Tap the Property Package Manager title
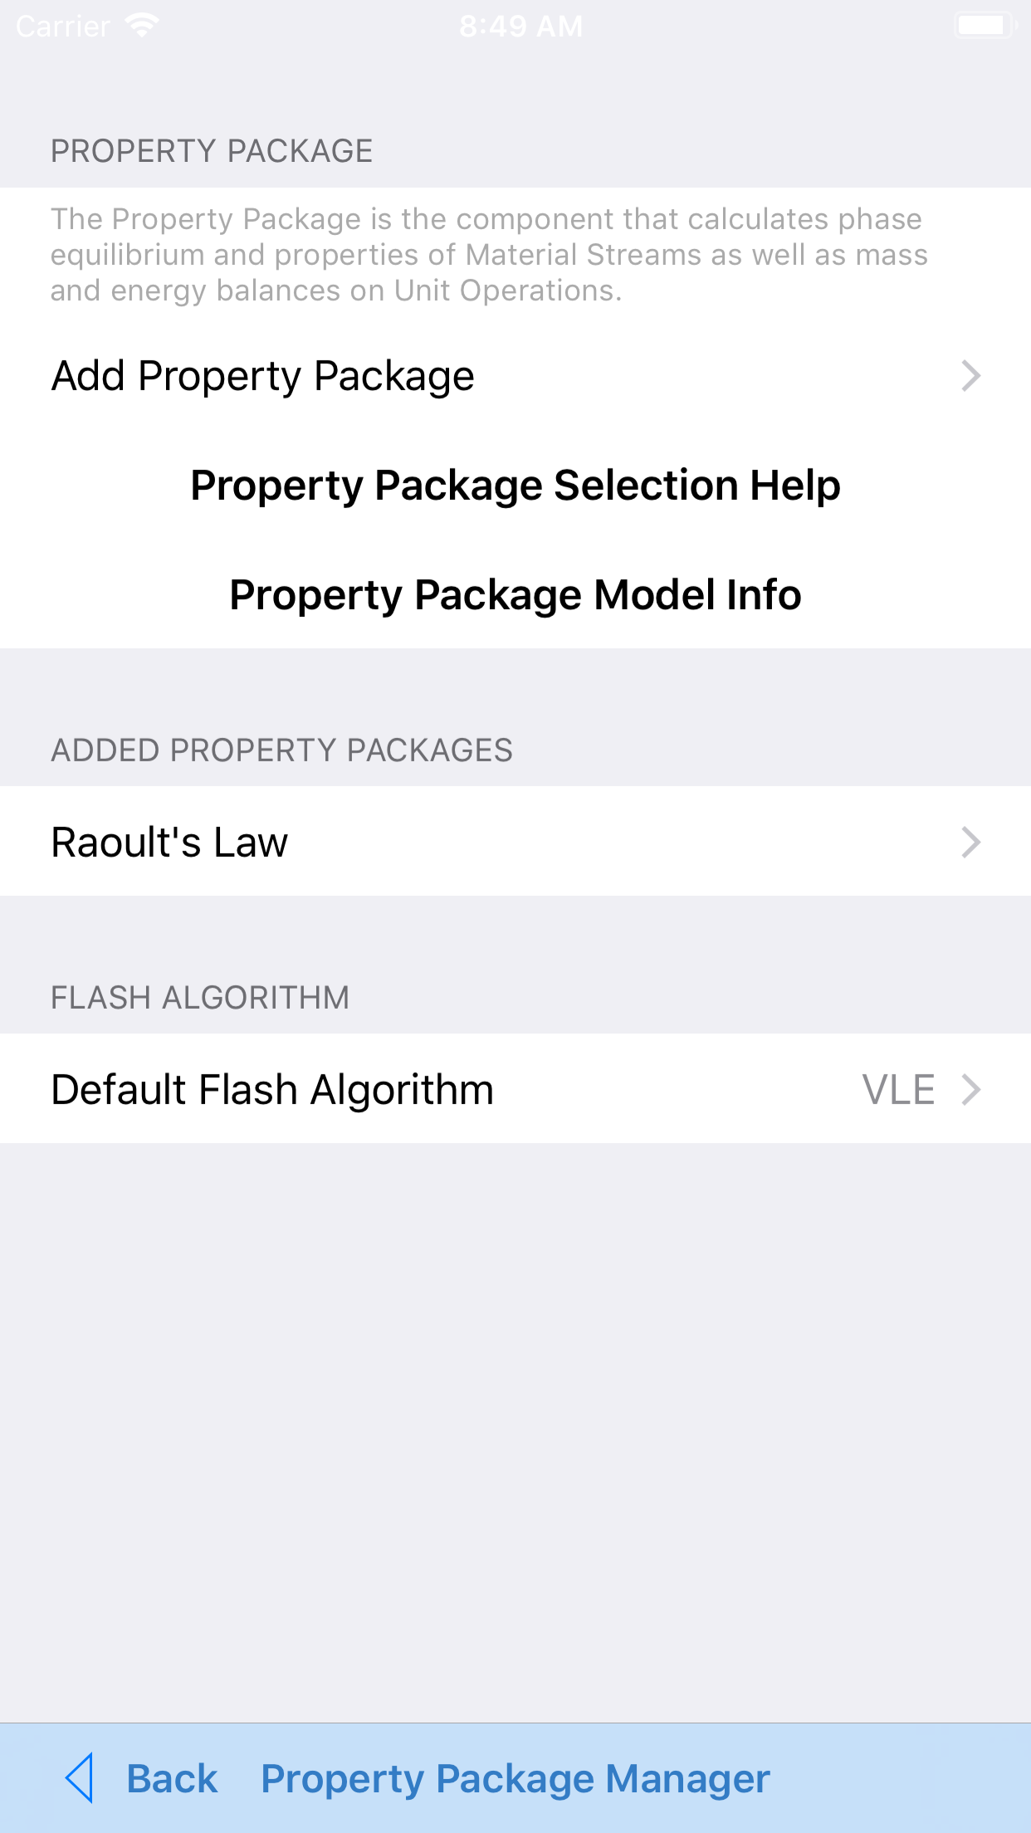 pyautogui.click(x=515, y=1778)
